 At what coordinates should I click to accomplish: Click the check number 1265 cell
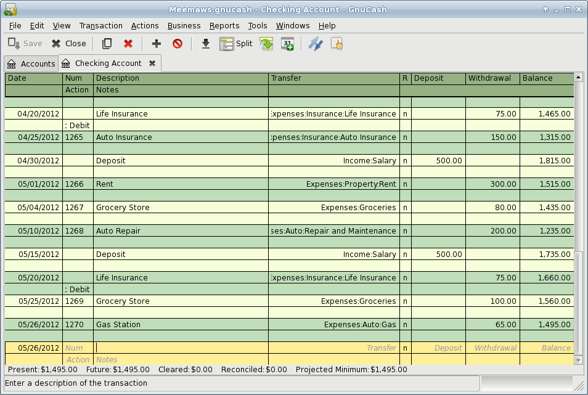78,137
